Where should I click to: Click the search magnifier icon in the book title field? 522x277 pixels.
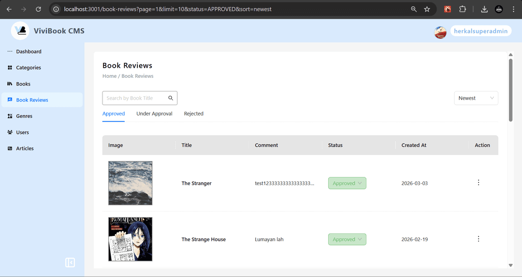[171, 98]
